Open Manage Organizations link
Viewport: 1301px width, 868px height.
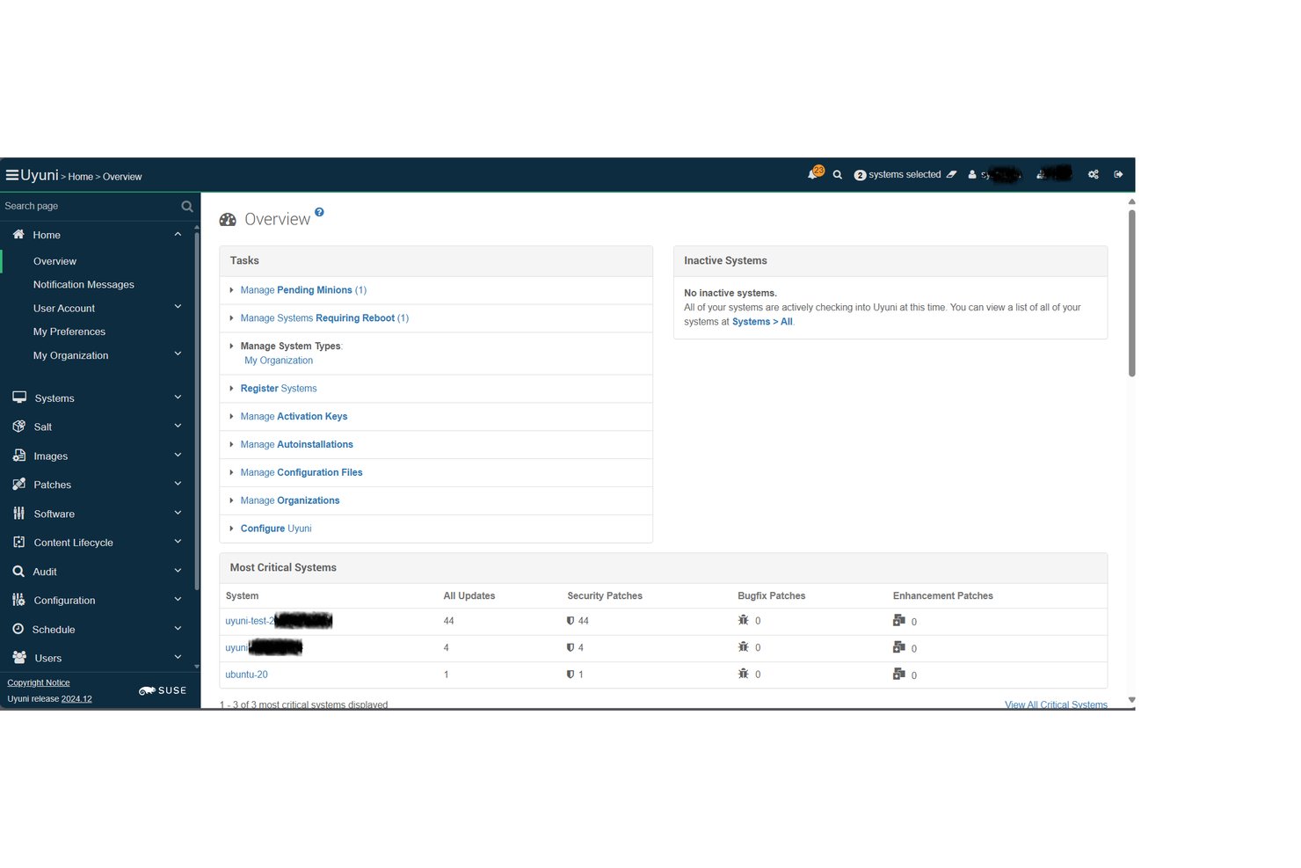pyautogui.click(x=290, y=501)
